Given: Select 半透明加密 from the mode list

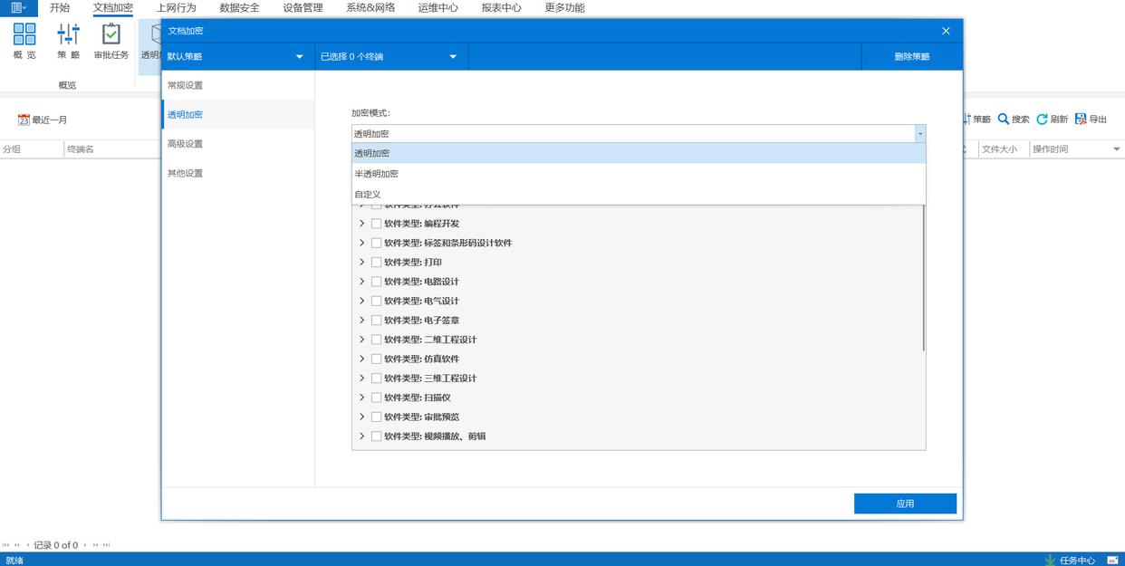Looking at the screenshot, I should point(377,174).
